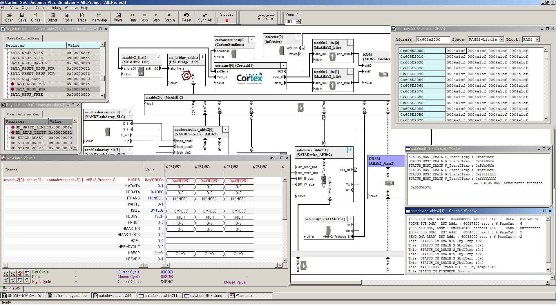This screenshot has height=305, width=556.
Task: Click the memory Address input field
Action: coord(432,39)
